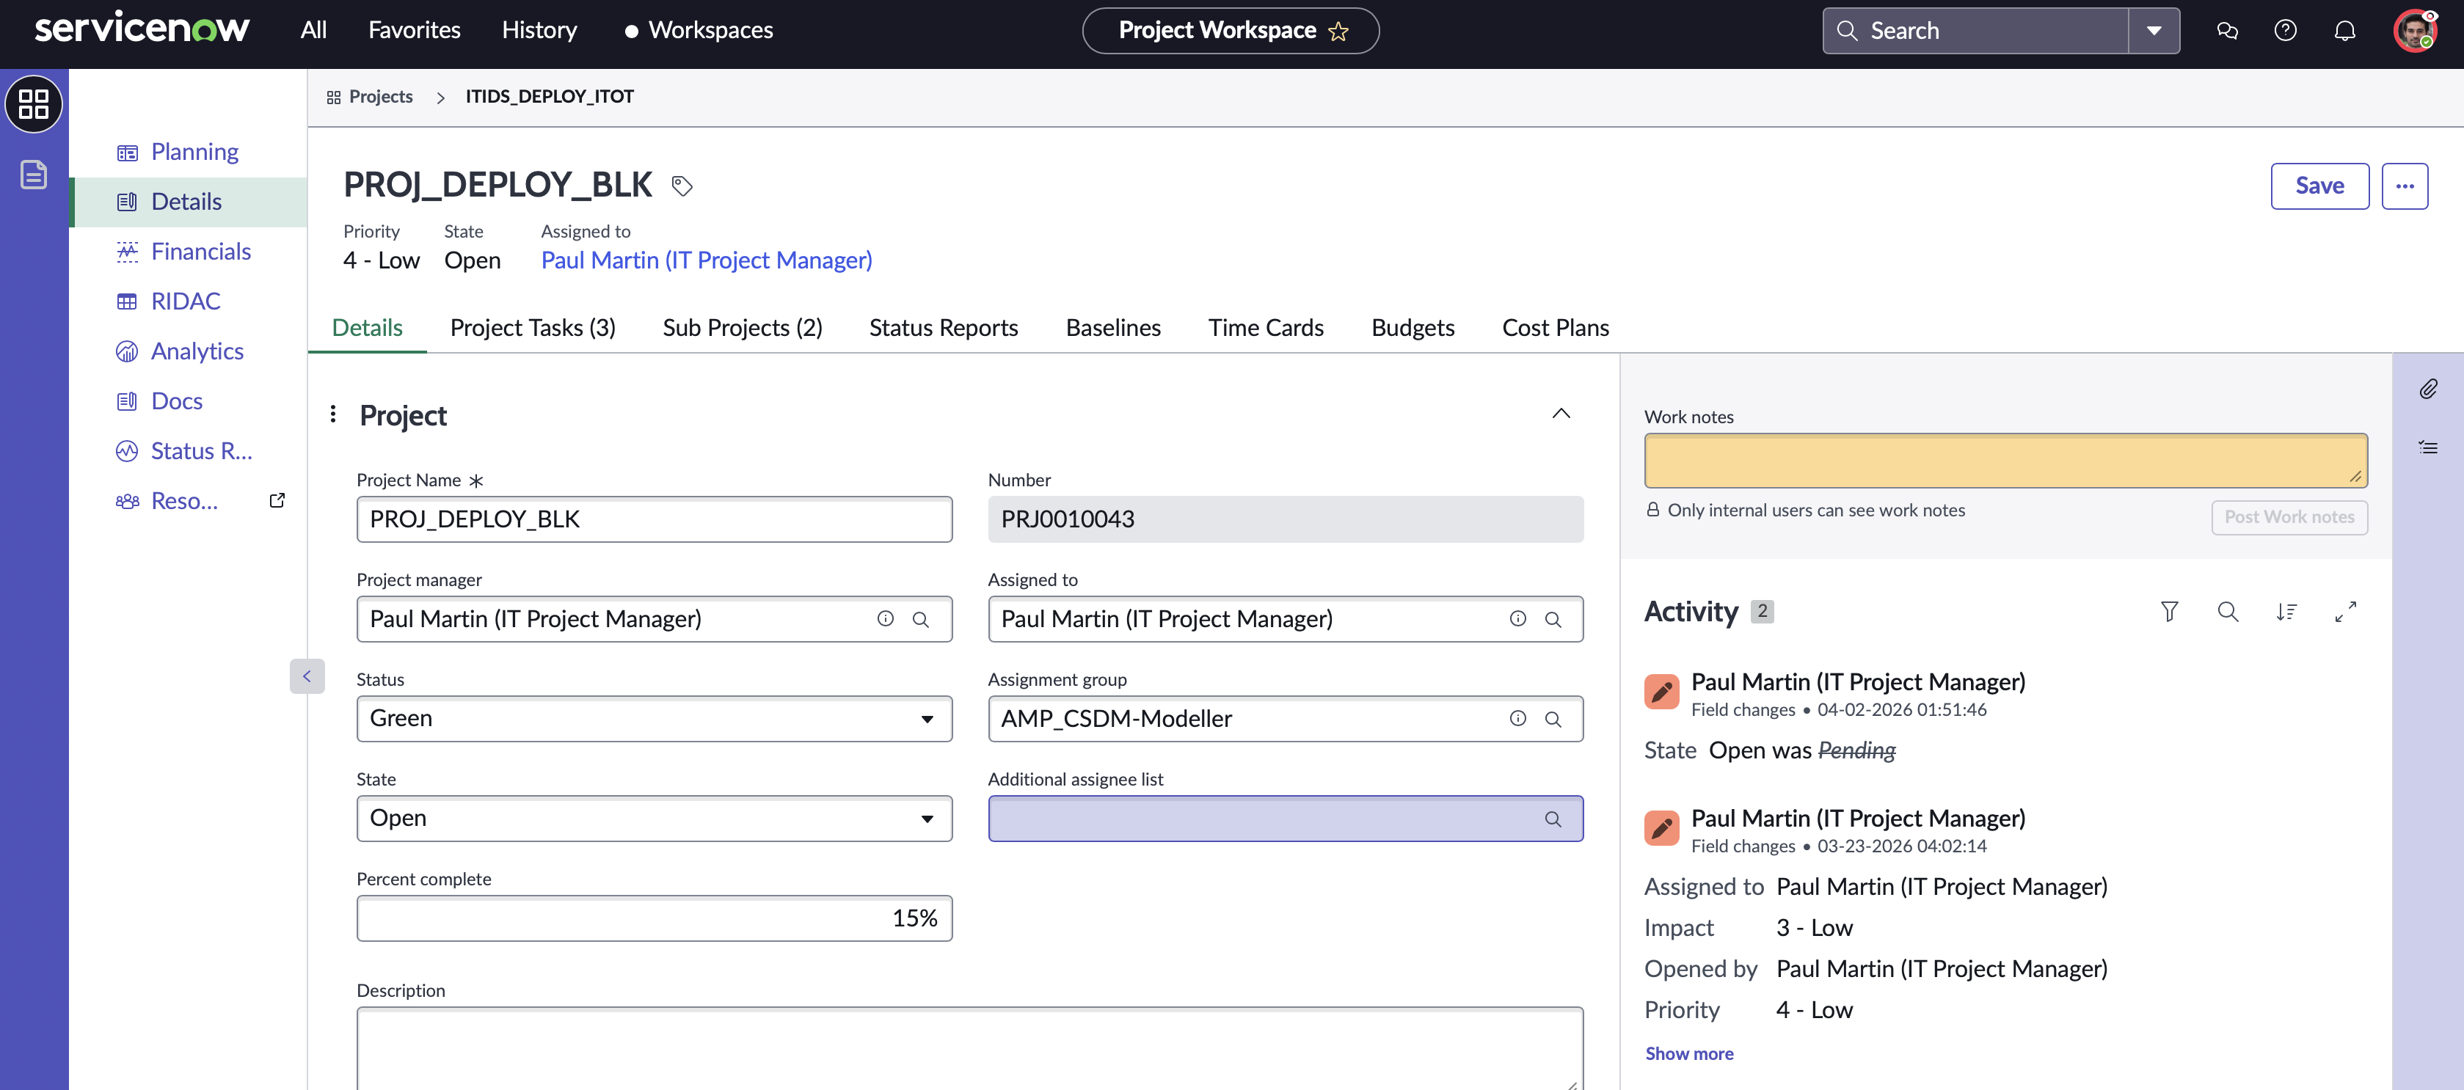Open the Status dropdown showing Green
Screen dimensions: 2464x1090
tap(655, 719)
